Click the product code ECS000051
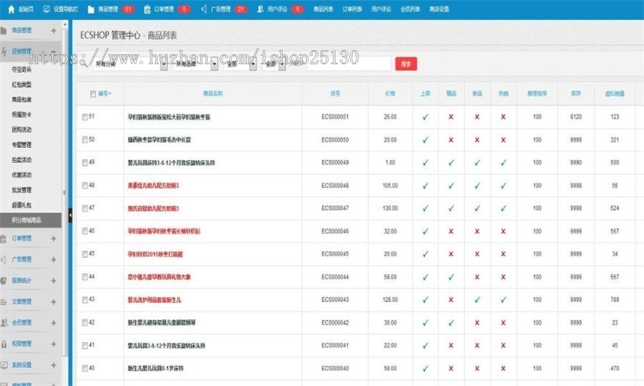 (335, 117)
